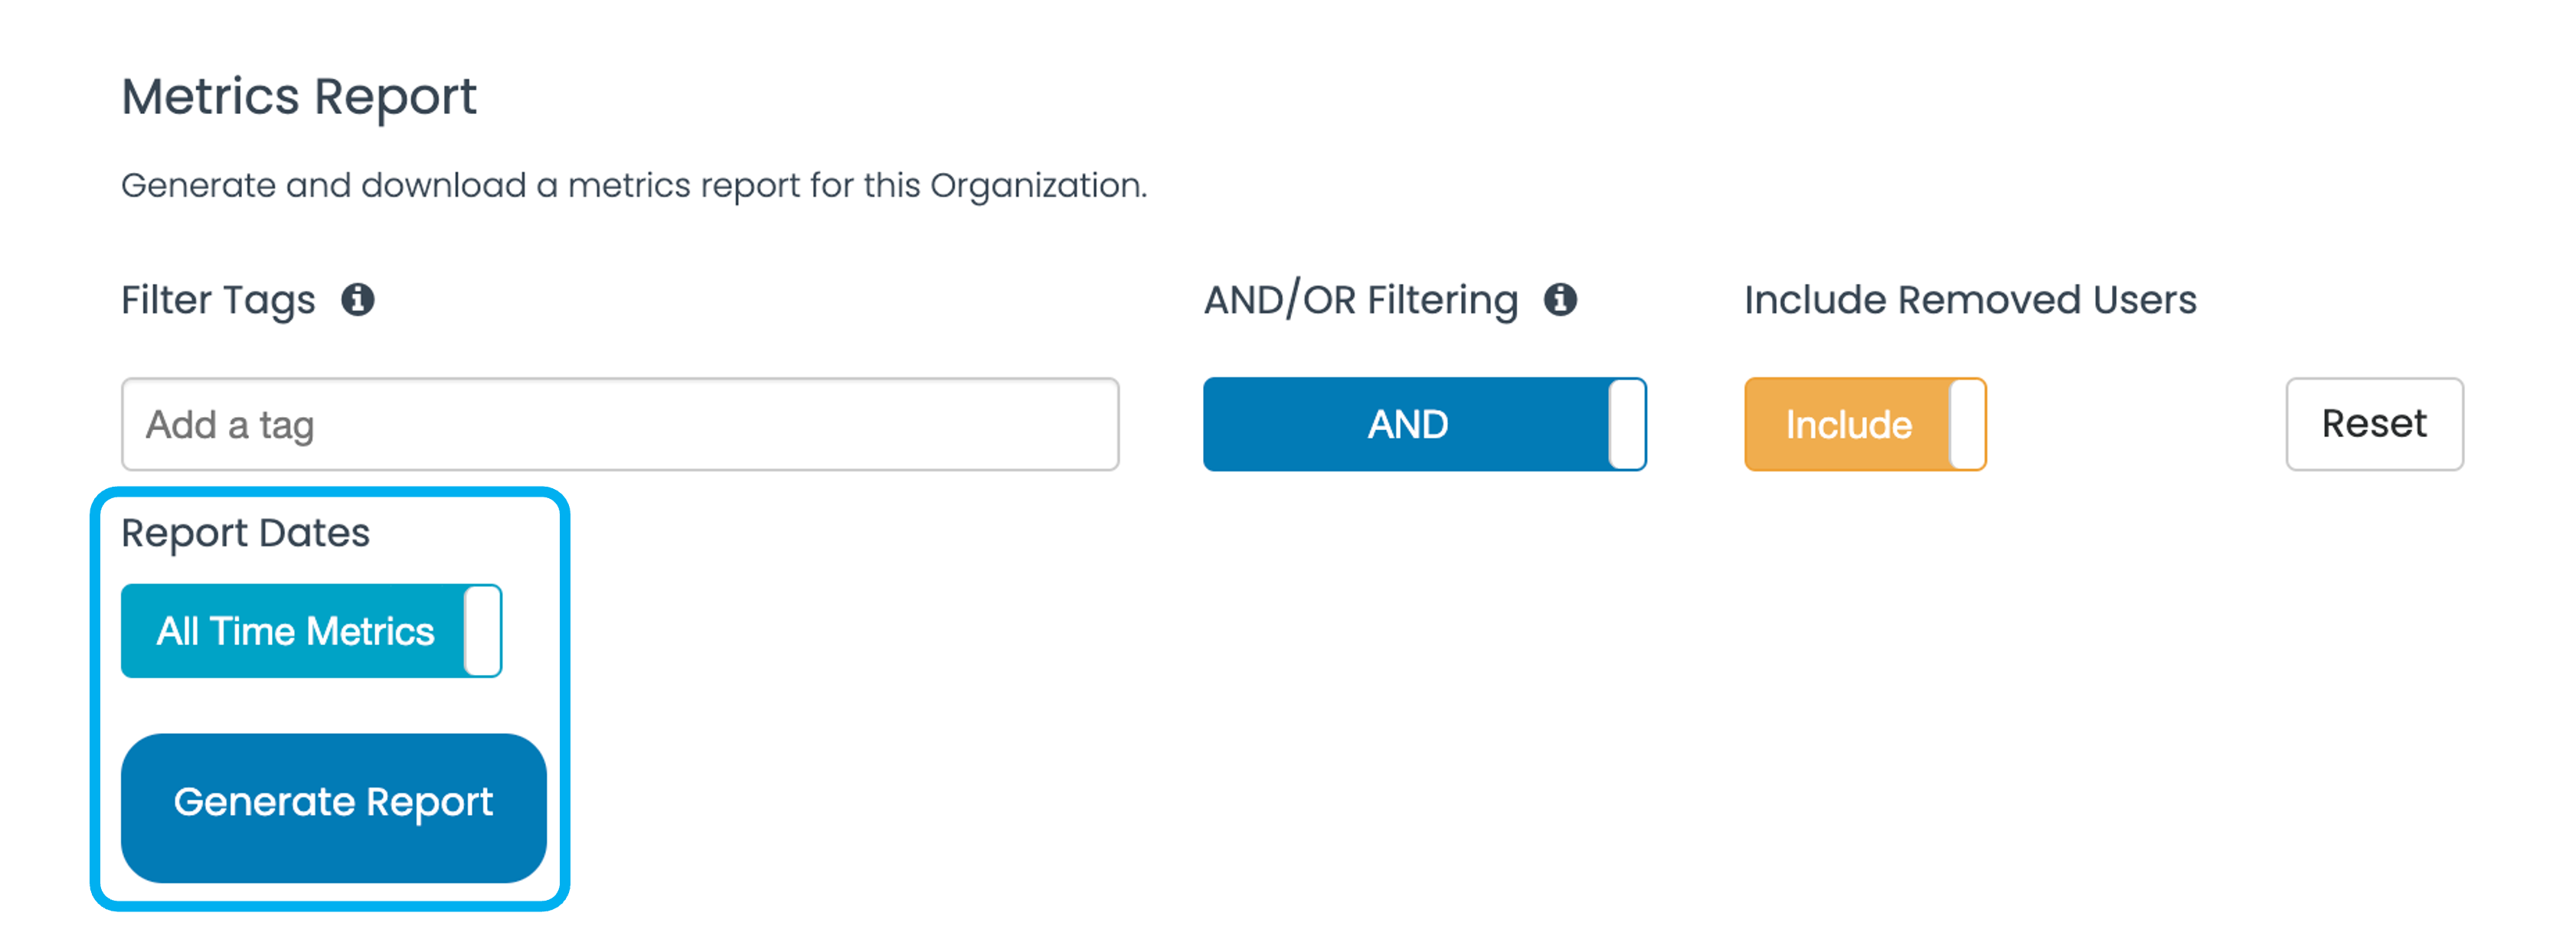This screenshot has width=2576, height=929.
Task: Click the AND/OR Filtering label text
Action: point(1360,301)
